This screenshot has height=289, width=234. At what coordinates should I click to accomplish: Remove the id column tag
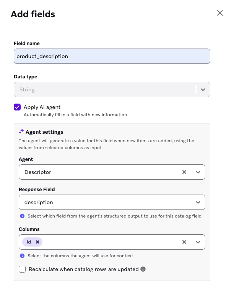(37, 242)
